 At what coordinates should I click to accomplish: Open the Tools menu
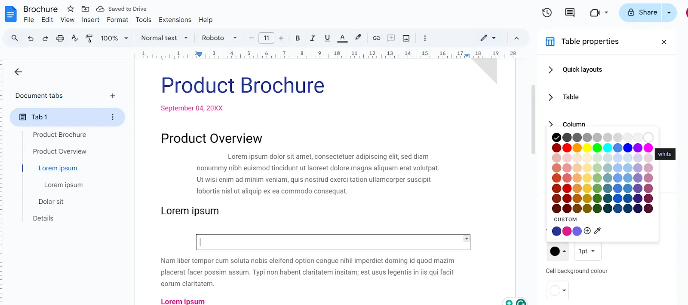pos(144,20)
